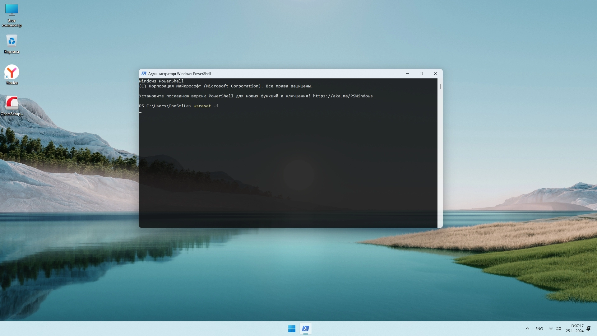The width and height of the screenshot is (597, 336).
Task: Open the notification center bell icon
Action: tap(588, 329)
